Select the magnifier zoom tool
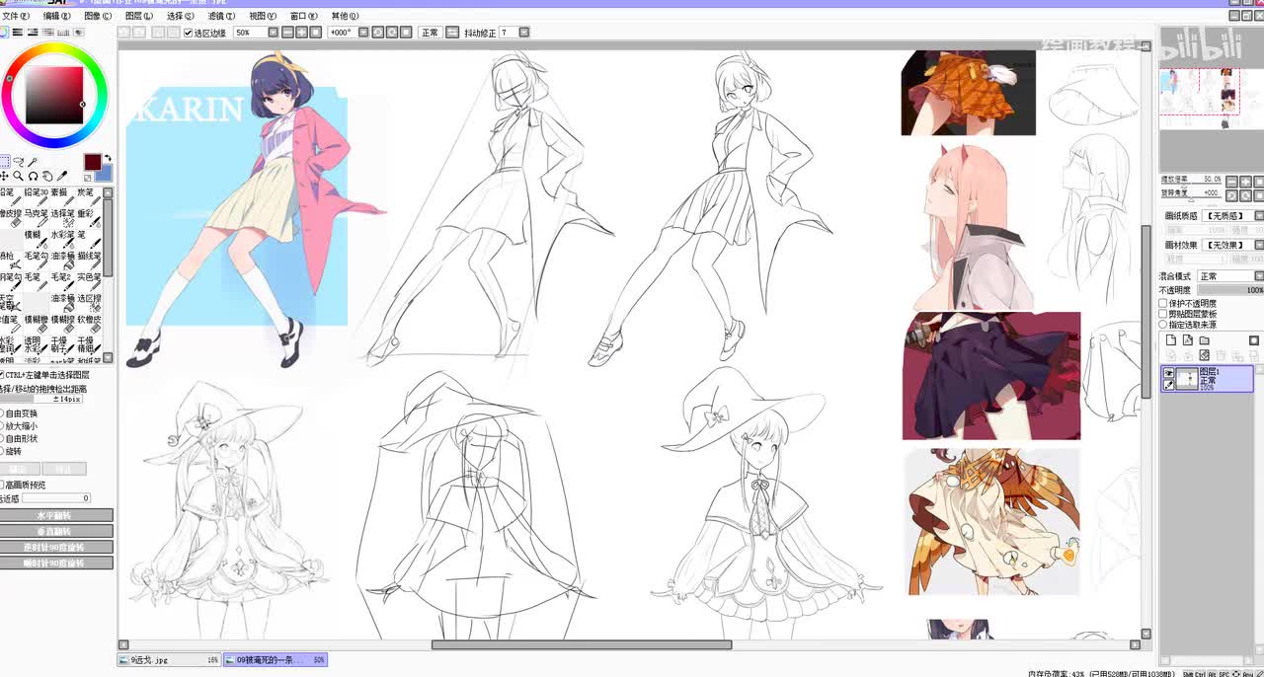1264x677 pixels. [18, 177]
